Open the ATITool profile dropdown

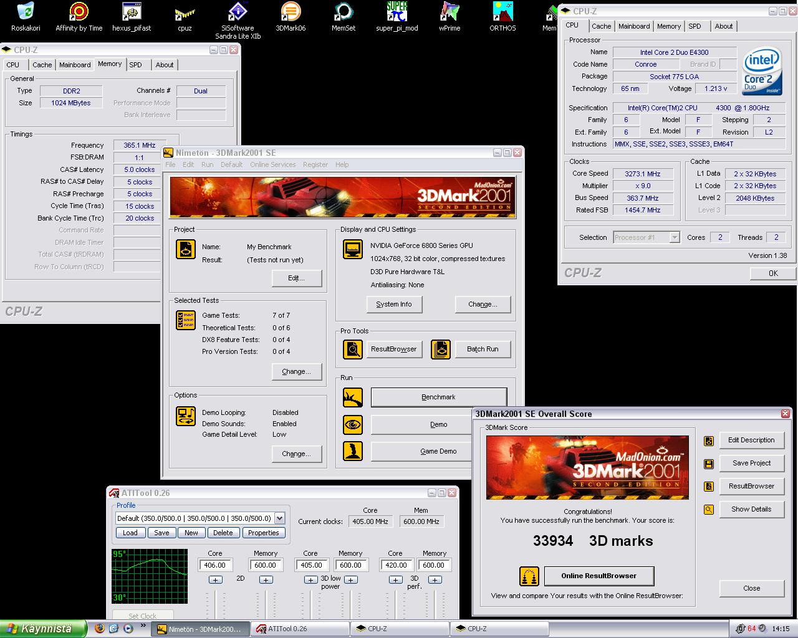[279, 518]
